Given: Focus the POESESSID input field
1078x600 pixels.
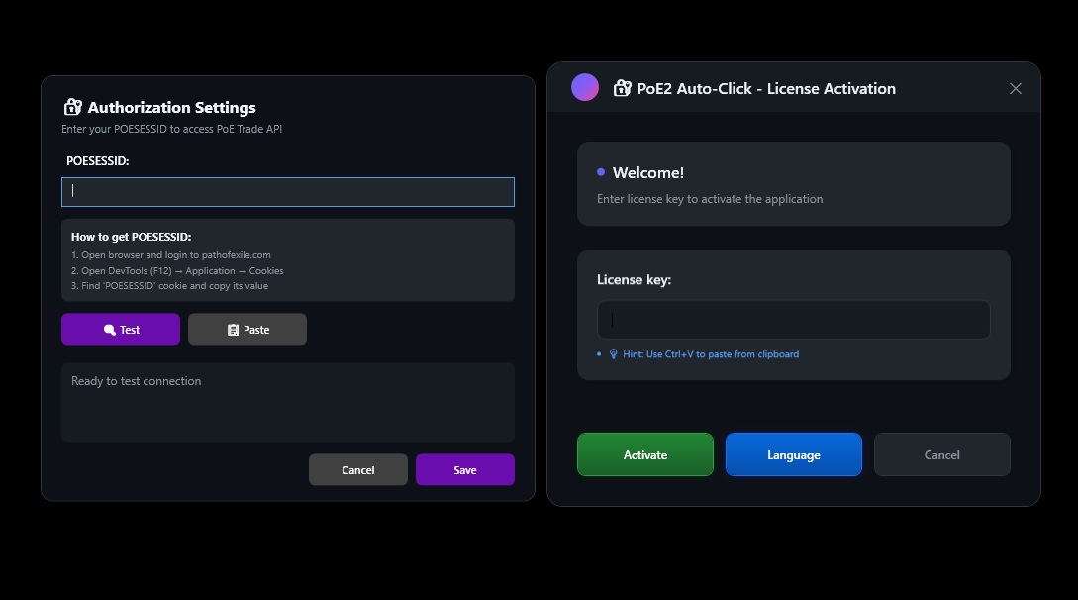Looking at the screenshot, I should (x=287, y=192).
